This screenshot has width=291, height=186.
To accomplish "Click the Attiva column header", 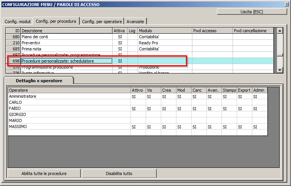I will (x=120, y=31).
